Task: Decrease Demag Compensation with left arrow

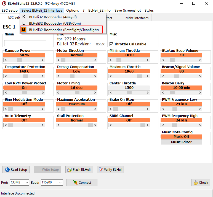Action: click(x=58, y=76)
